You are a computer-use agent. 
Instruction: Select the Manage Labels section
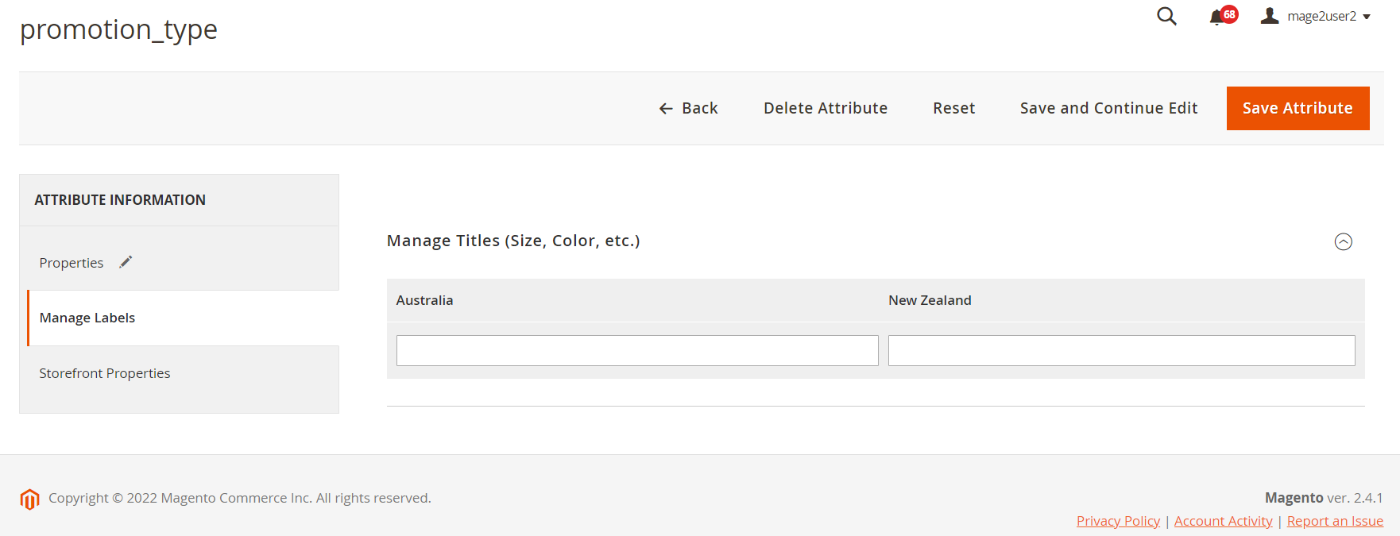(87, 317)
